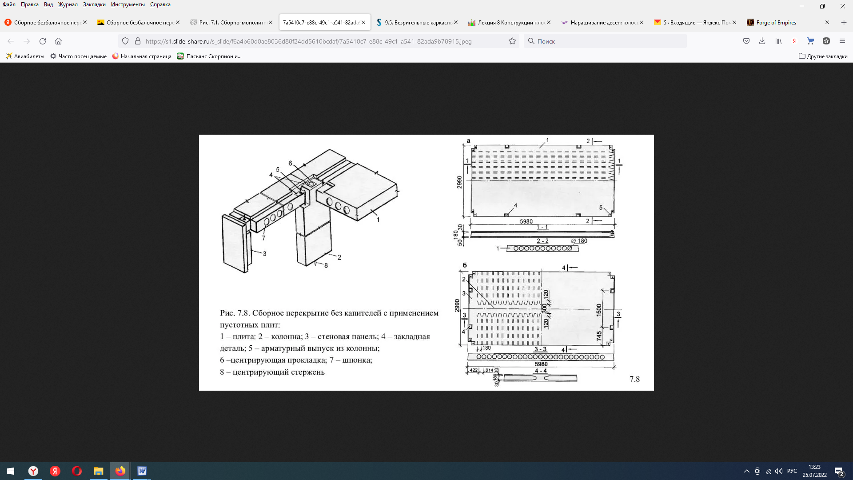Open the Windows Start menu
Image resolution: width=853 pixels, height=480 pixels.
tap(11, 471)
